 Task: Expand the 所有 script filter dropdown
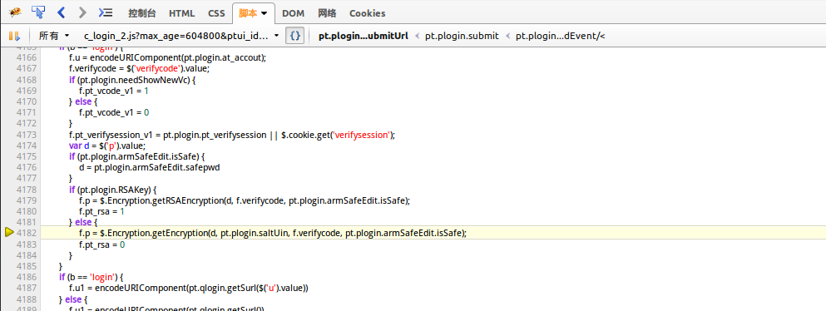pos(54,36)
